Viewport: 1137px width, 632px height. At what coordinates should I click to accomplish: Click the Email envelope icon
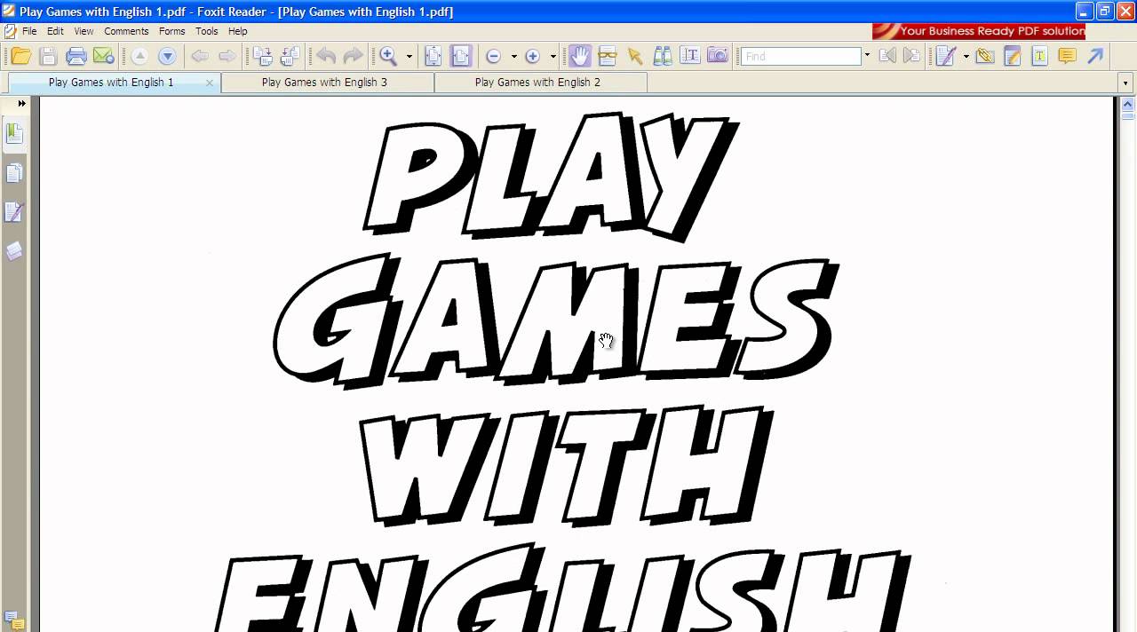(104, 56)
